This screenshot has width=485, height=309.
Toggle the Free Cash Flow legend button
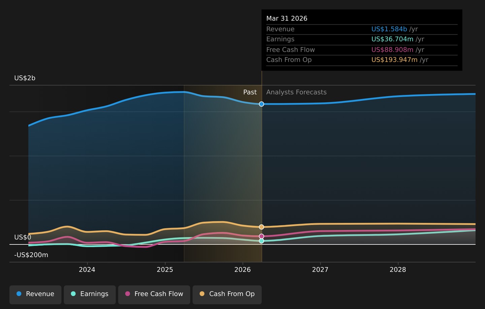154,295
